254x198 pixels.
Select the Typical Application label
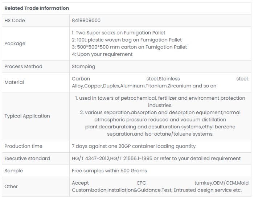click(x=27, y=116)
